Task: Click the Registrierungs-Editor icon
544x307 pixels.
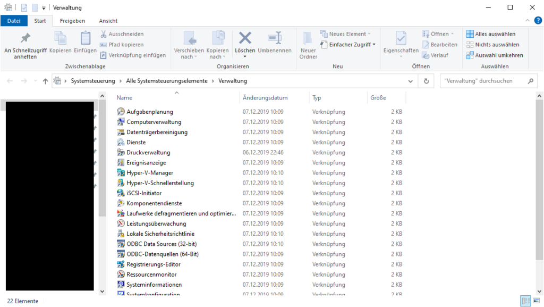Action: [x=121, y=264]
